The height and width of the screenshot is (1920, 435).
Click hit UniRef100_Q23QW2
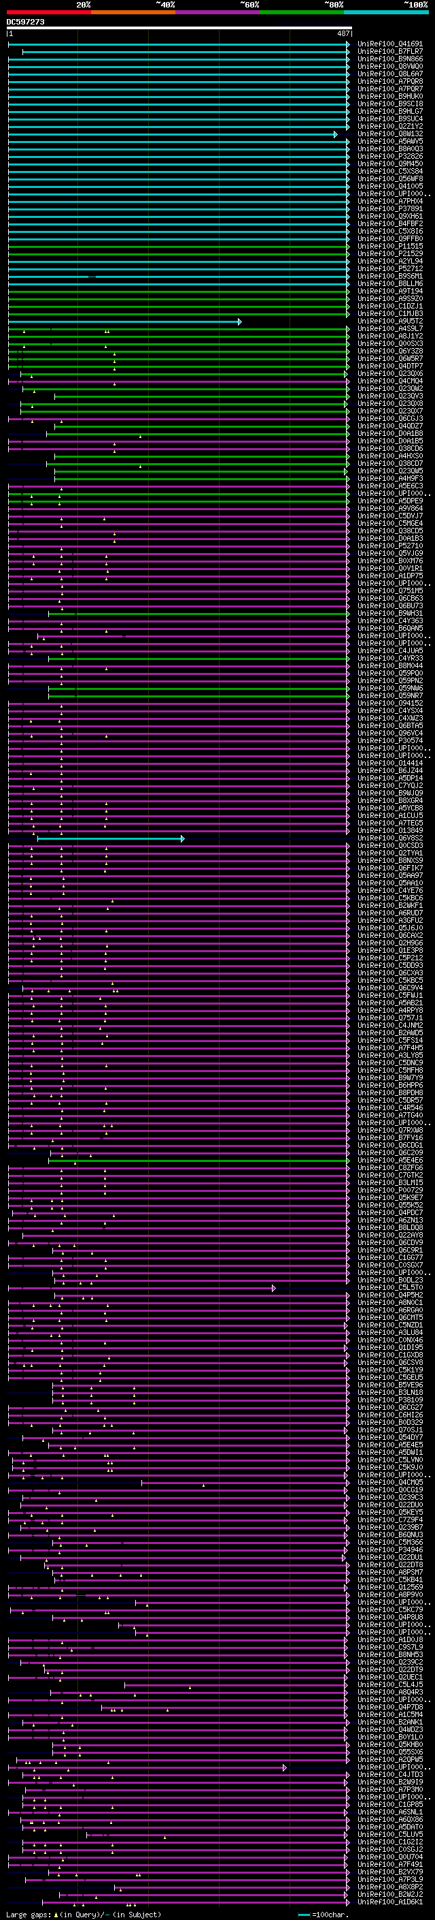[x=389, y=389]
